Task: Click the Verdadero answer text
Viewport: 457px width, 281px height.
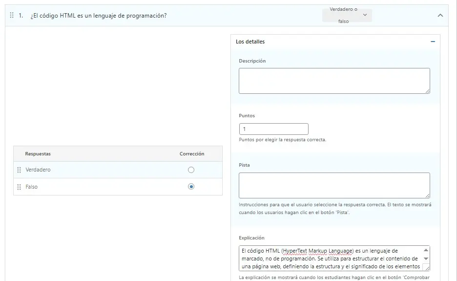Action: 38,170
